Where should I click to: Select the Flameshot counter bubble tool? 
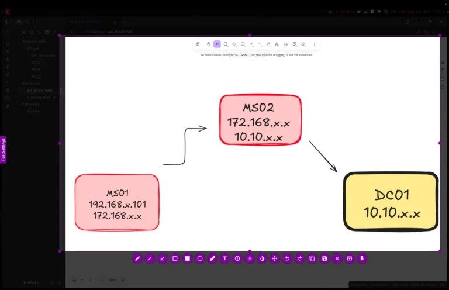(237, 258)
